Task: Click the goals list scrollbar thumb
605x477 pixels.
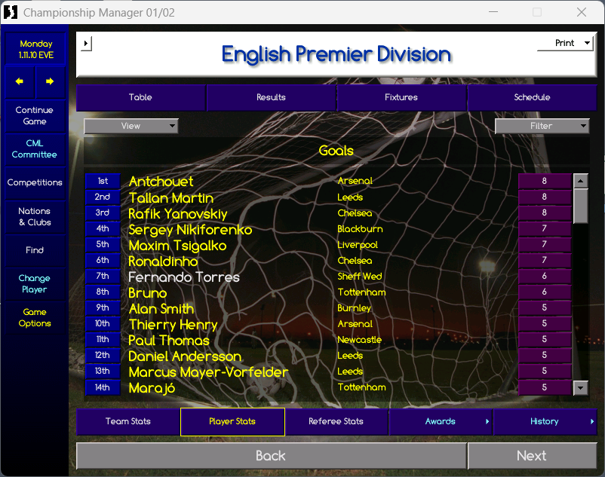Action: (581, 206)
